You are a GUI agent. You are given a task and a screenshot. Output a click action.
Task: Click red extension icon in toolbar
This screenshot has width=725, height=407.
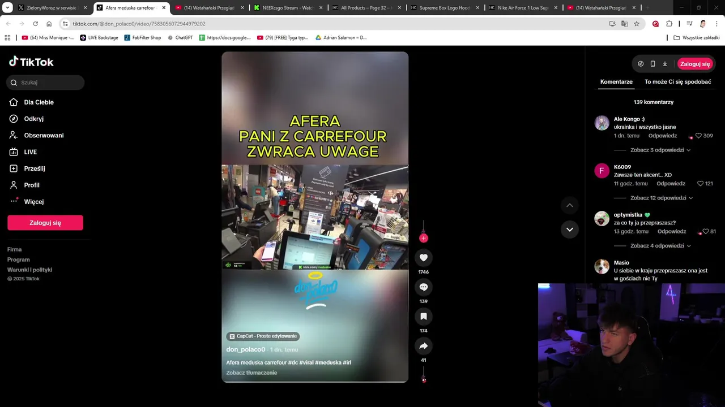[655, 24]
